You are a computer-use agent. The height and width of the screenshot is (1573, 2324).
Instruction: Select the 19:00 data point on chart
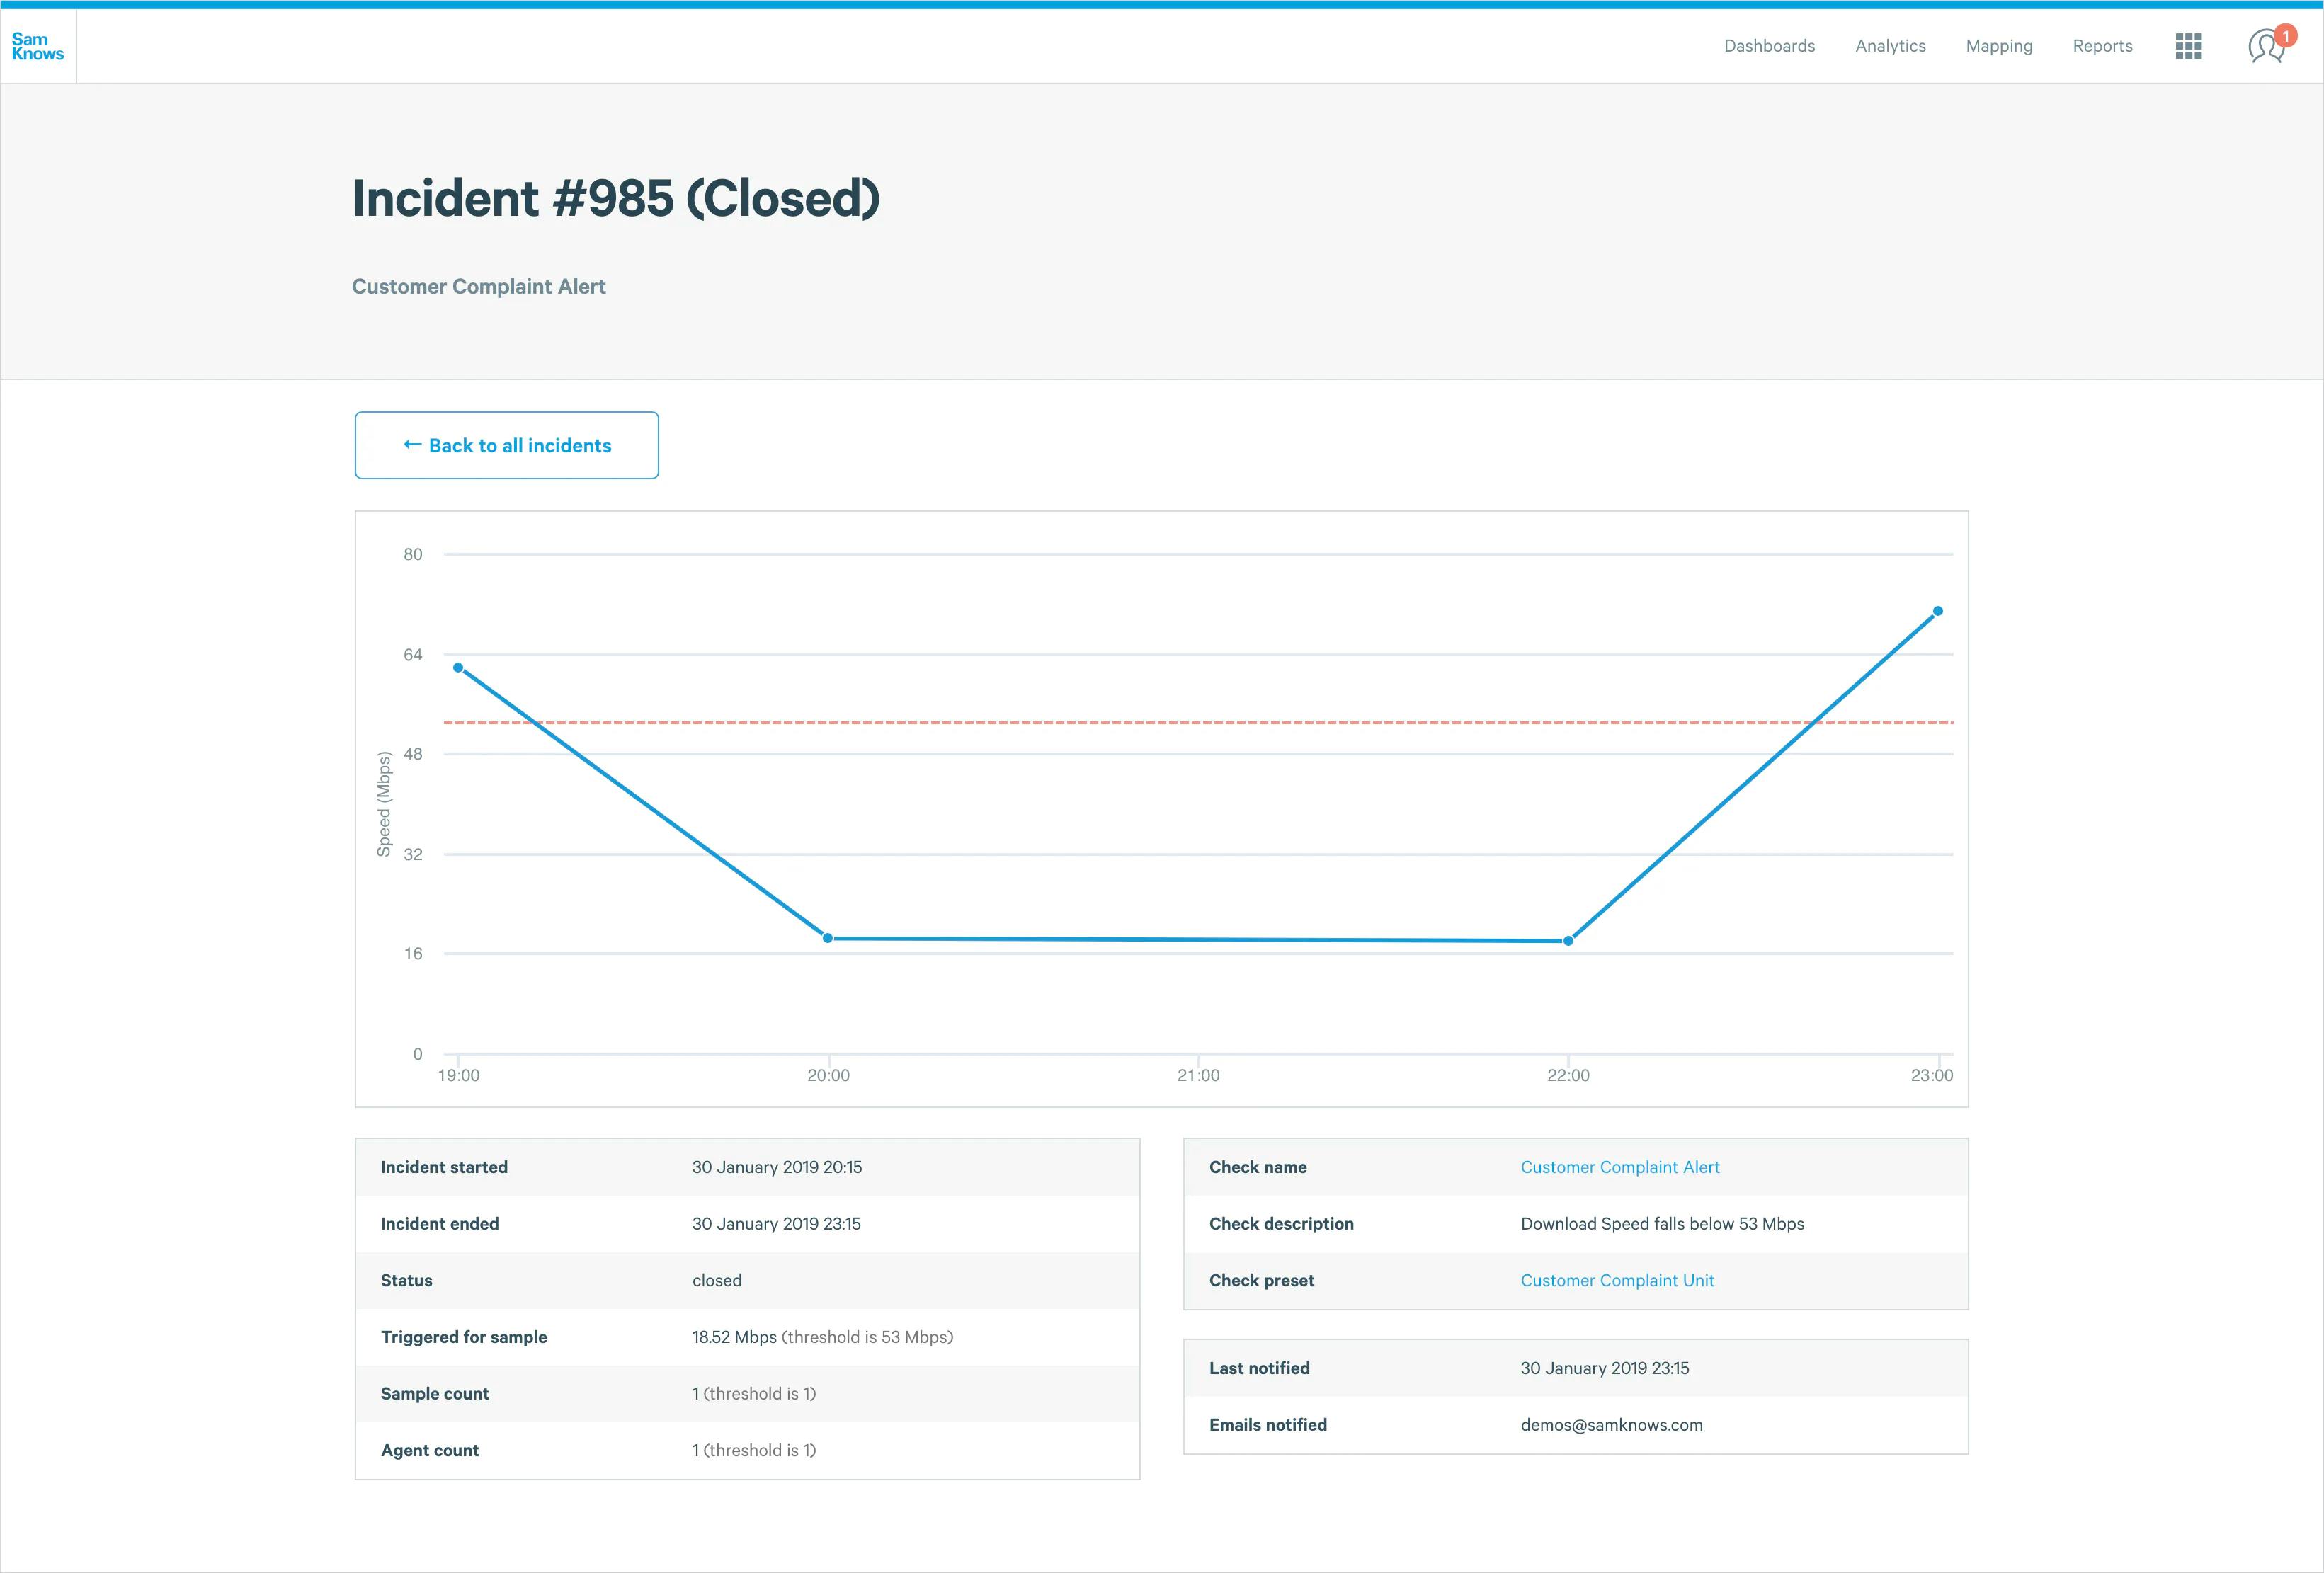click(x=458, y=667)
